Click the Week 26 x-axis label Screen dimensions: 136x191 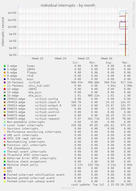click(x=106, y=59)
